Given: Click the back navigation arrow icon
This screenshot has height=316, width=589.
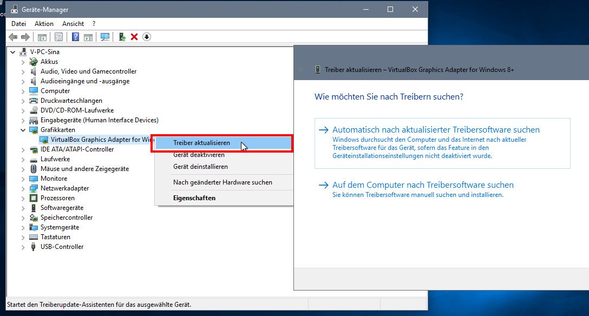Looking at the screenshot, I should [x=13, y=37].
